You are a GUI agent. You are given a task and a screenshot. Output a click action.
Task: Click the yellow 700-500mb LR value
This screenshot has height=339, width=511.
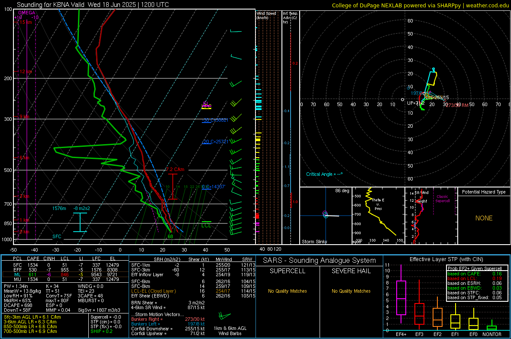[x=30, y=331]
